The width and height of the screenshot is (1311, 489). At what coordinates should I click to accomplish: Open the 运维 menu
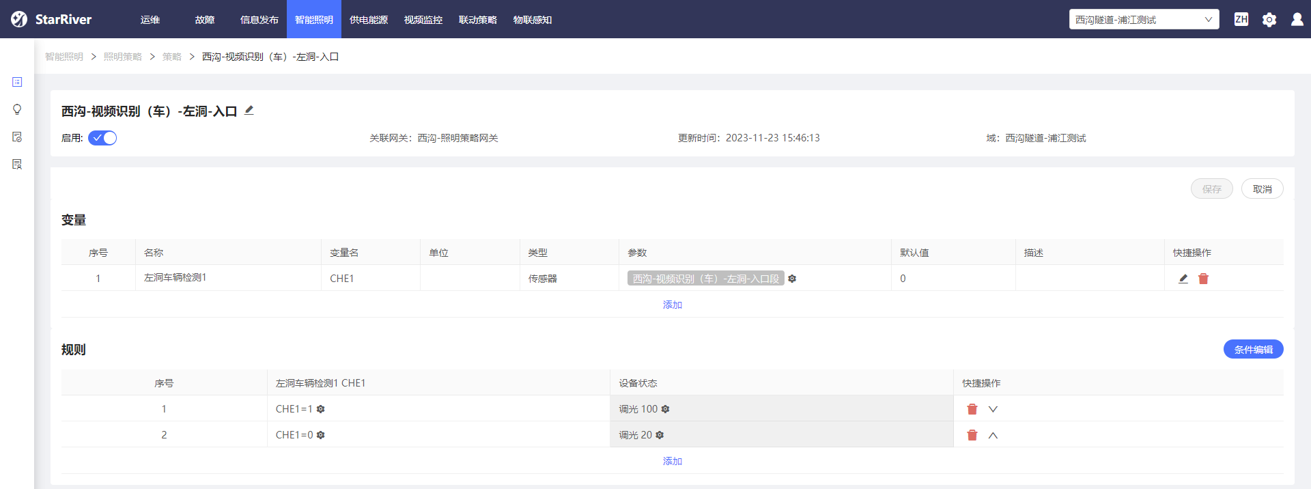[x=150, y=20]
